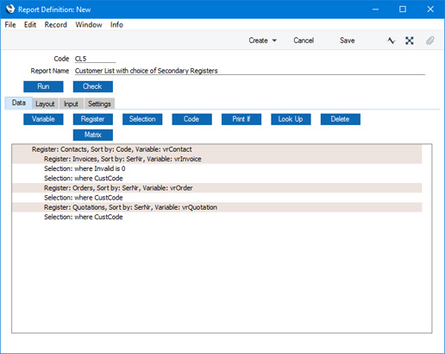Open the paperclip attachments icon

429,41
